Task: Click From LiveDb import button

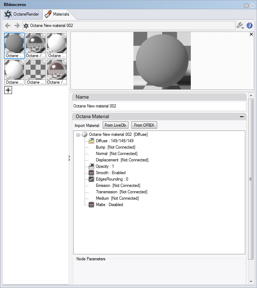Action: point(115,125)
